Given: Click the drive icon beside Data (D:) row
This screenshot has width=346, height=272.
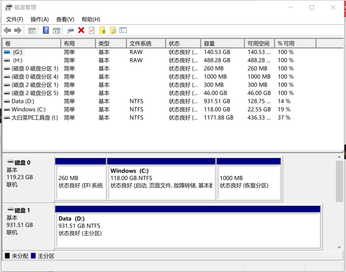Looking at the screenshot, I should click(7, 101).
